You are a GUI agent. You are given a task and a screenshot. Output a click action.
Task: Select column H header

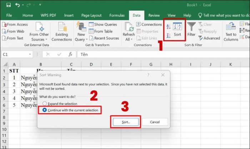[171, 64]
